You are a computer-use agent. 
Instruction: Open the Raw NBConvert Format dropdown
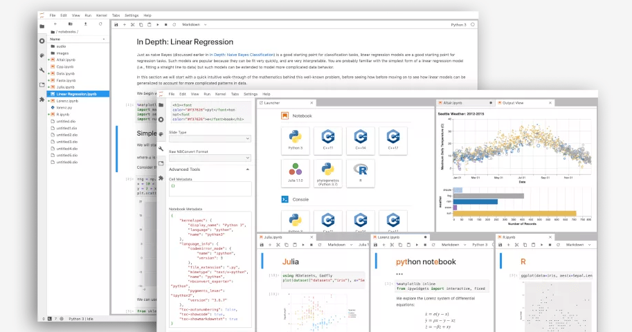[x=210, y=158]
